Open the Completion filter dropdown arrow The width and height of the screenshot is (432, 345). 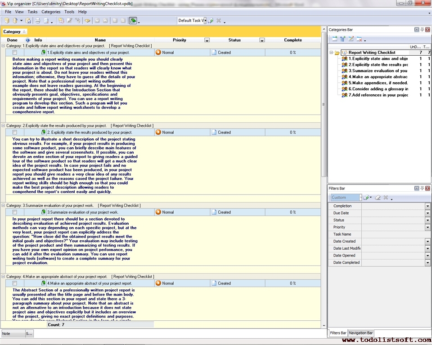[x=427, y=206]
